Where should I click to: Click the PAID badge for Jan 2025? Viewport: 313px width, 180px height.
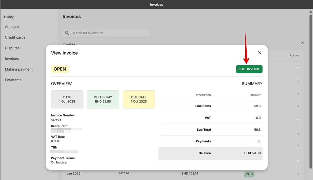[249, 174]
